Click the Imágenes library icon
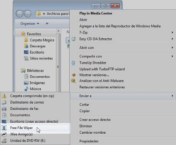Screen dimensions: 176x145 (x=26, y=83)
